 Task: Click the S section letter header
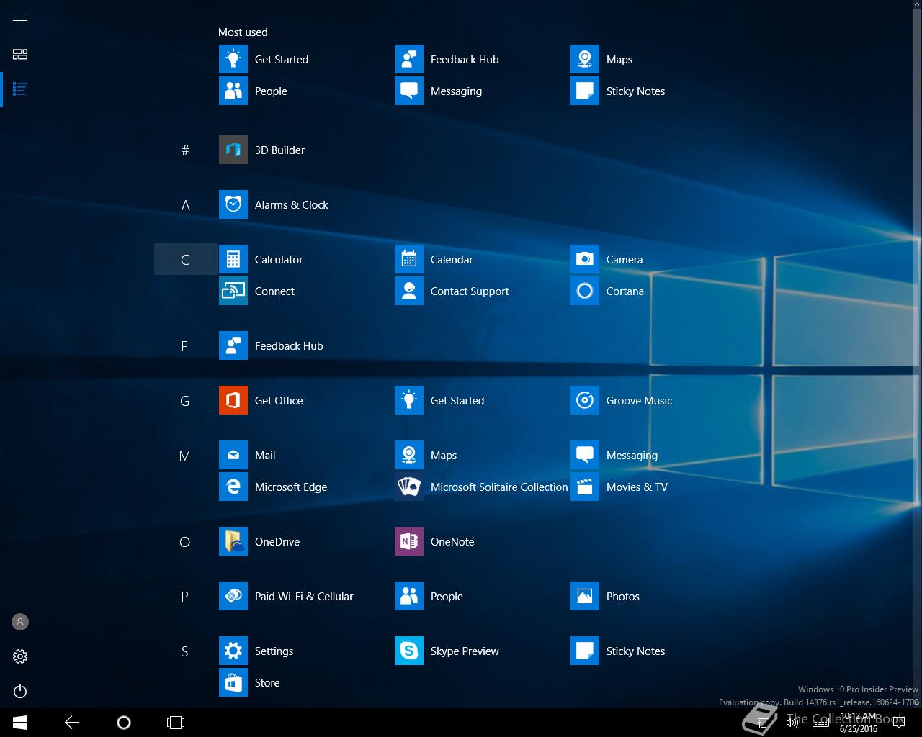pyautogui.click(x=185, y=651)
